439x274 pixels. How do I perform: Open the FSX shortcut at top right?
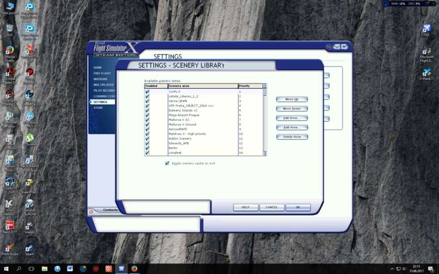point(426,29)
